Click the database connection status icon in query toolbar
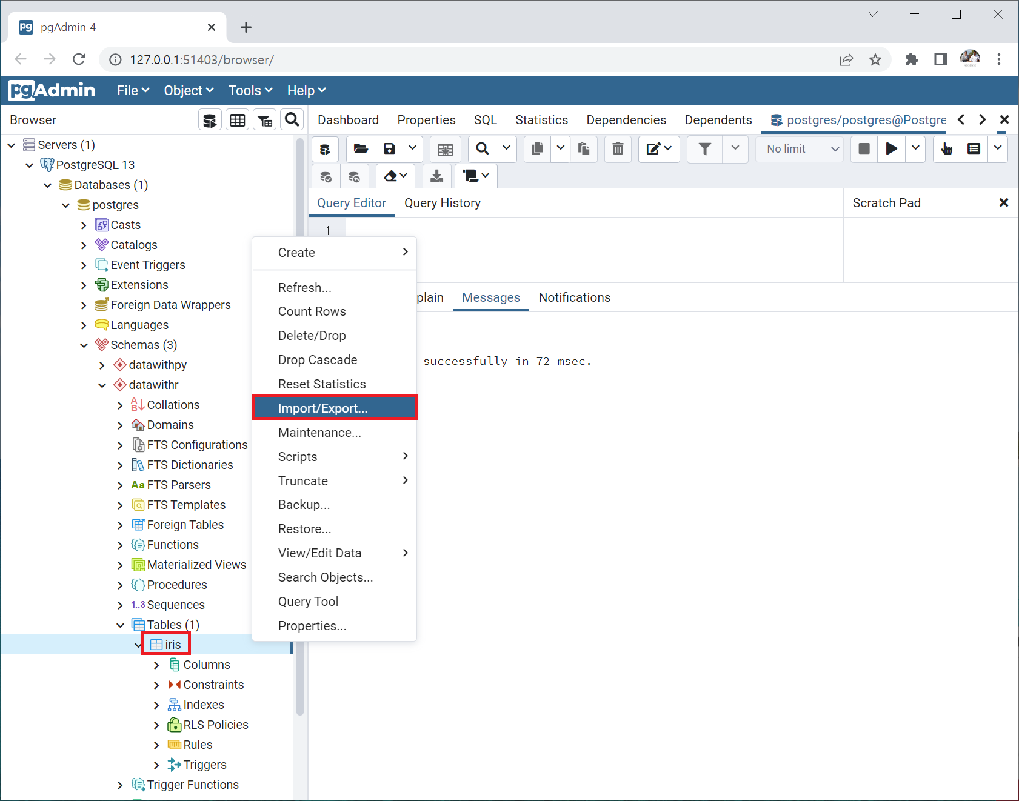1019x801 pixels. pyautogui.click(x=326, y=149)
